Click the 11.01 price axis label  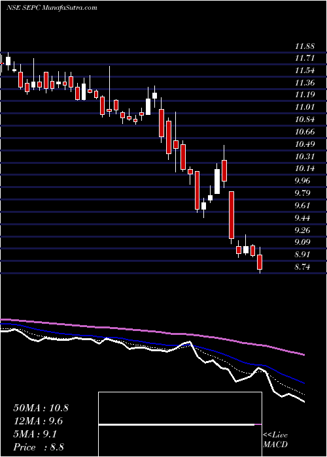point(305,107)
